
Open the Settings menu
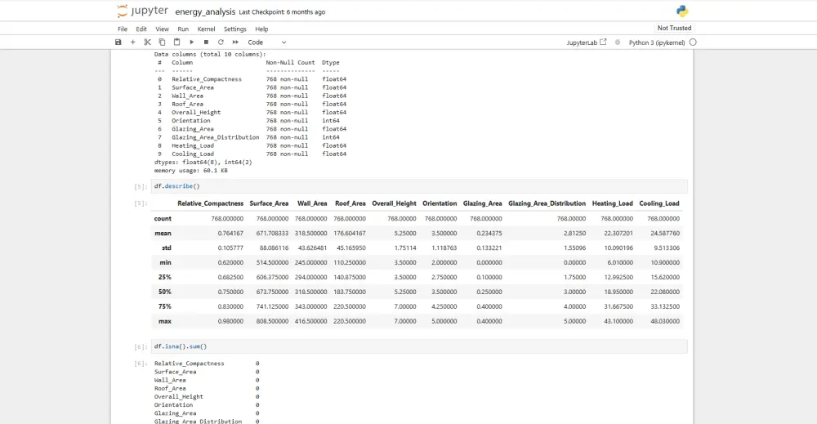235,29
